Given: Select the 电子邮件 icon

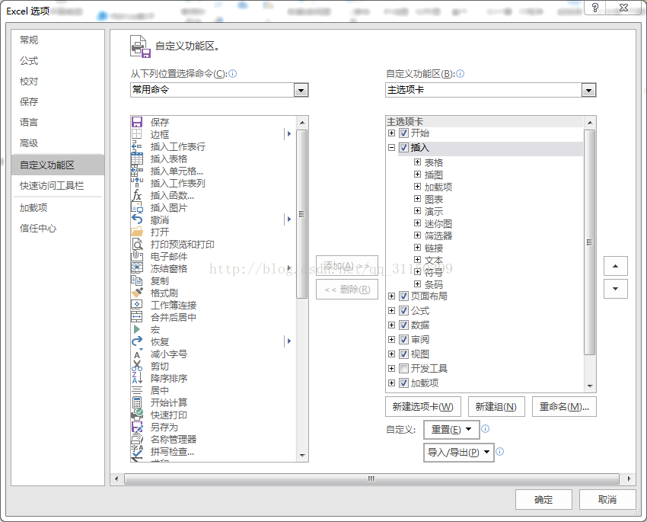Looking at the screenshot, I should coord(137,256).
